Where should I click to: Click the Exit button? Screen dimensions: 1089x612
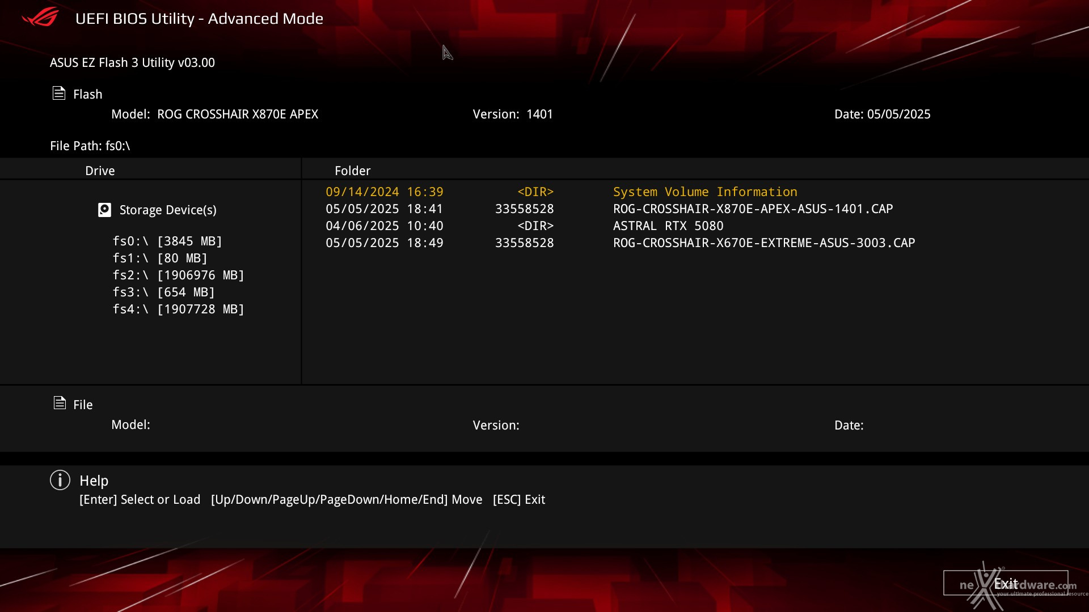click(x=1006, y=583)
